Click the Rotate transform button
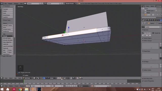 click(8, 11)
